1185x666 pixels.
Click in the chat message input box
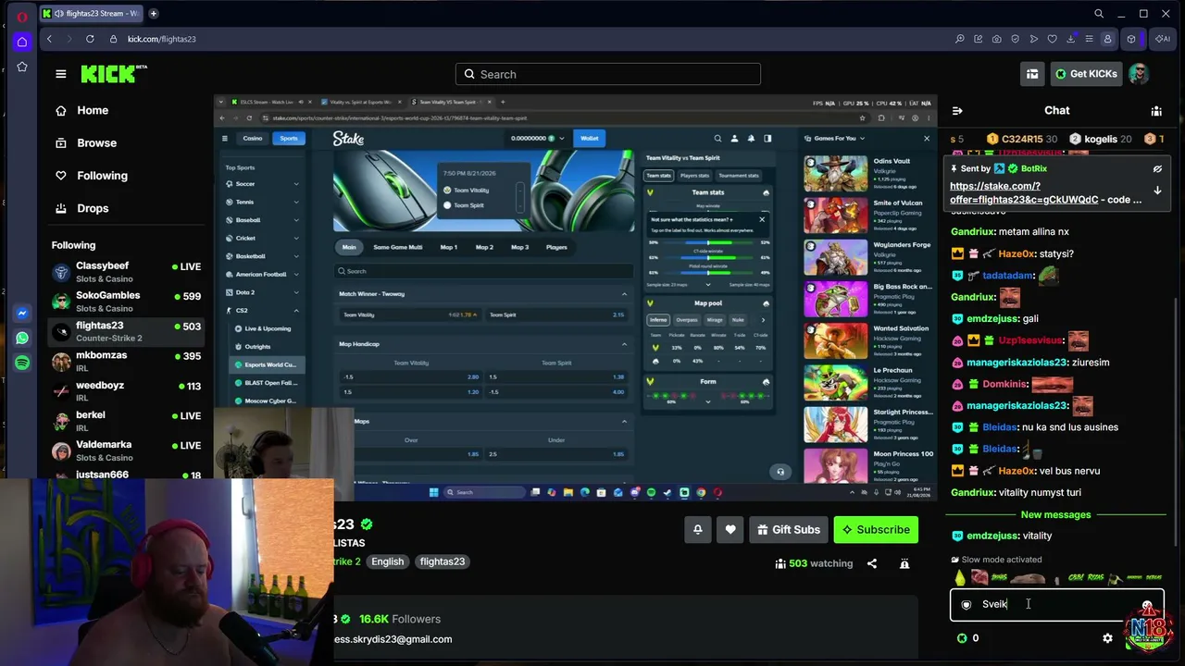pyautogui.click(x=1056, y=604)
